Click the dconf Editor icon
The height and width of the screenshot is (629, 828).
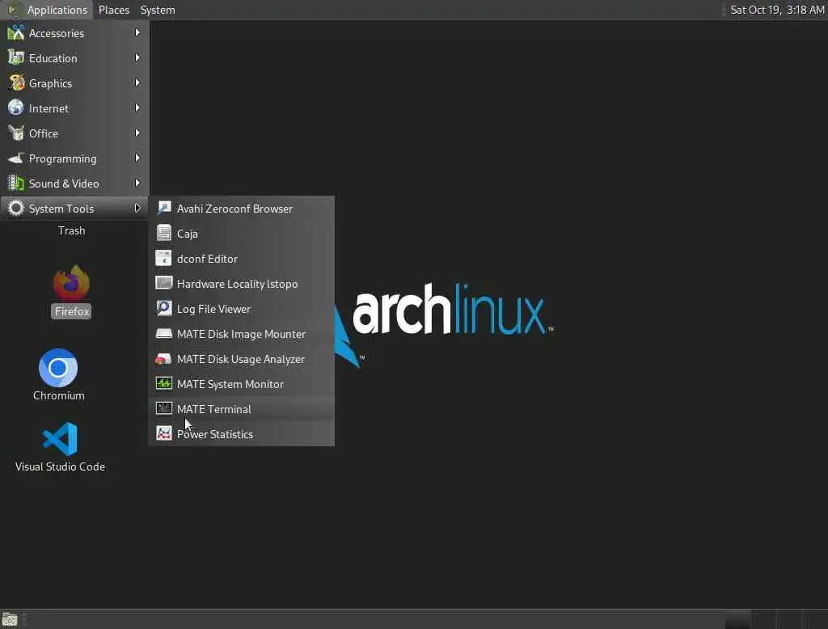[163, 258]
